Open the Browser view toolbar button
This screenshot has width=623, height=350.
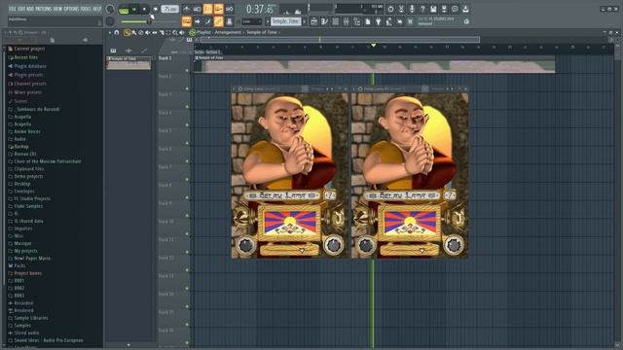point(357,21)
